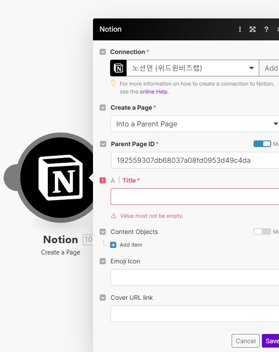Expand the Notion panel to fullscreen
This screenshot has width=279, height=352.
click(x=253, y=29)
